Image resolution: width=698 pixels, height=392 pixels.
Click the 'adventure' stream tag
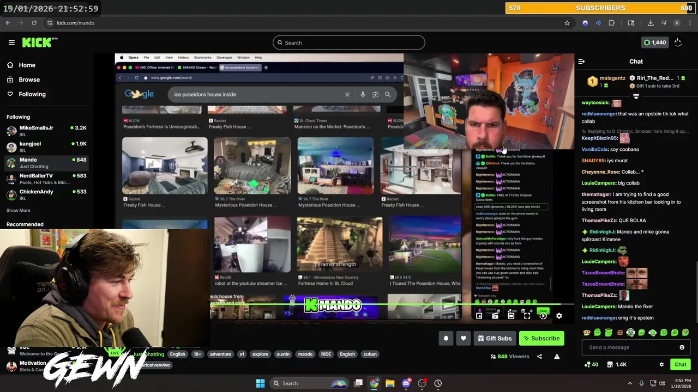click(220, 354)
